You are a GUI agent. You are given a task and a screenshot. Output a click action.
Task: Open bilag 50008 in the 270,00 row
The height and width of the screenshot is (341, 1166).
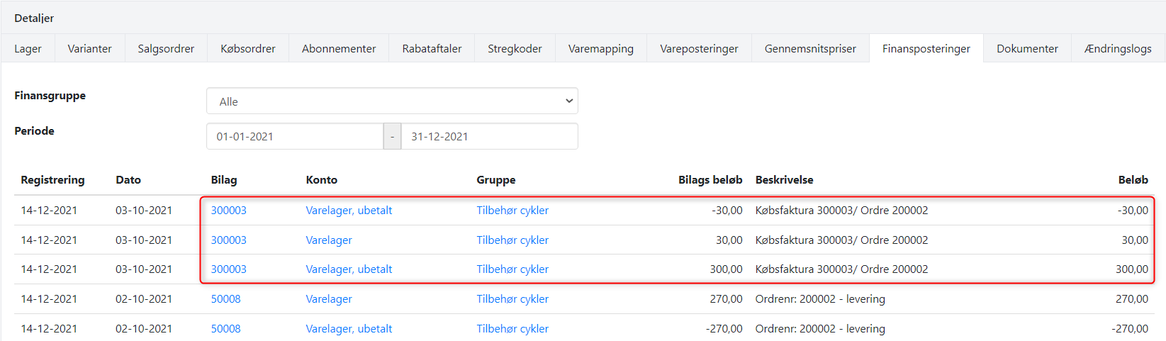225,299
